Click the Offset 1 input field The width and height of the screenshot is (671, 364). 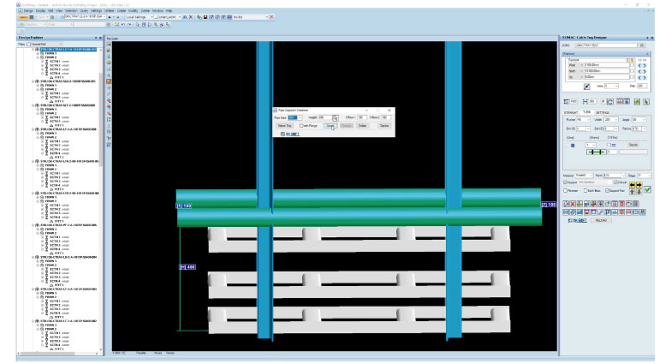click(x=361, y=117)
